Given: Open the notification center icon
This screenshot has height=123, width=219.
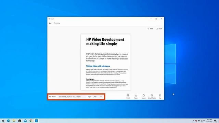Looking at the screenshot, I should 216,121.
